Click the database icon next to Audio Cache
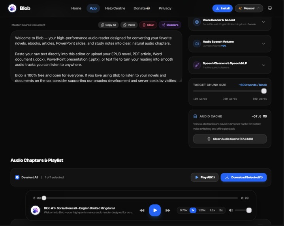The image size is (284, 226). point(195,116)
